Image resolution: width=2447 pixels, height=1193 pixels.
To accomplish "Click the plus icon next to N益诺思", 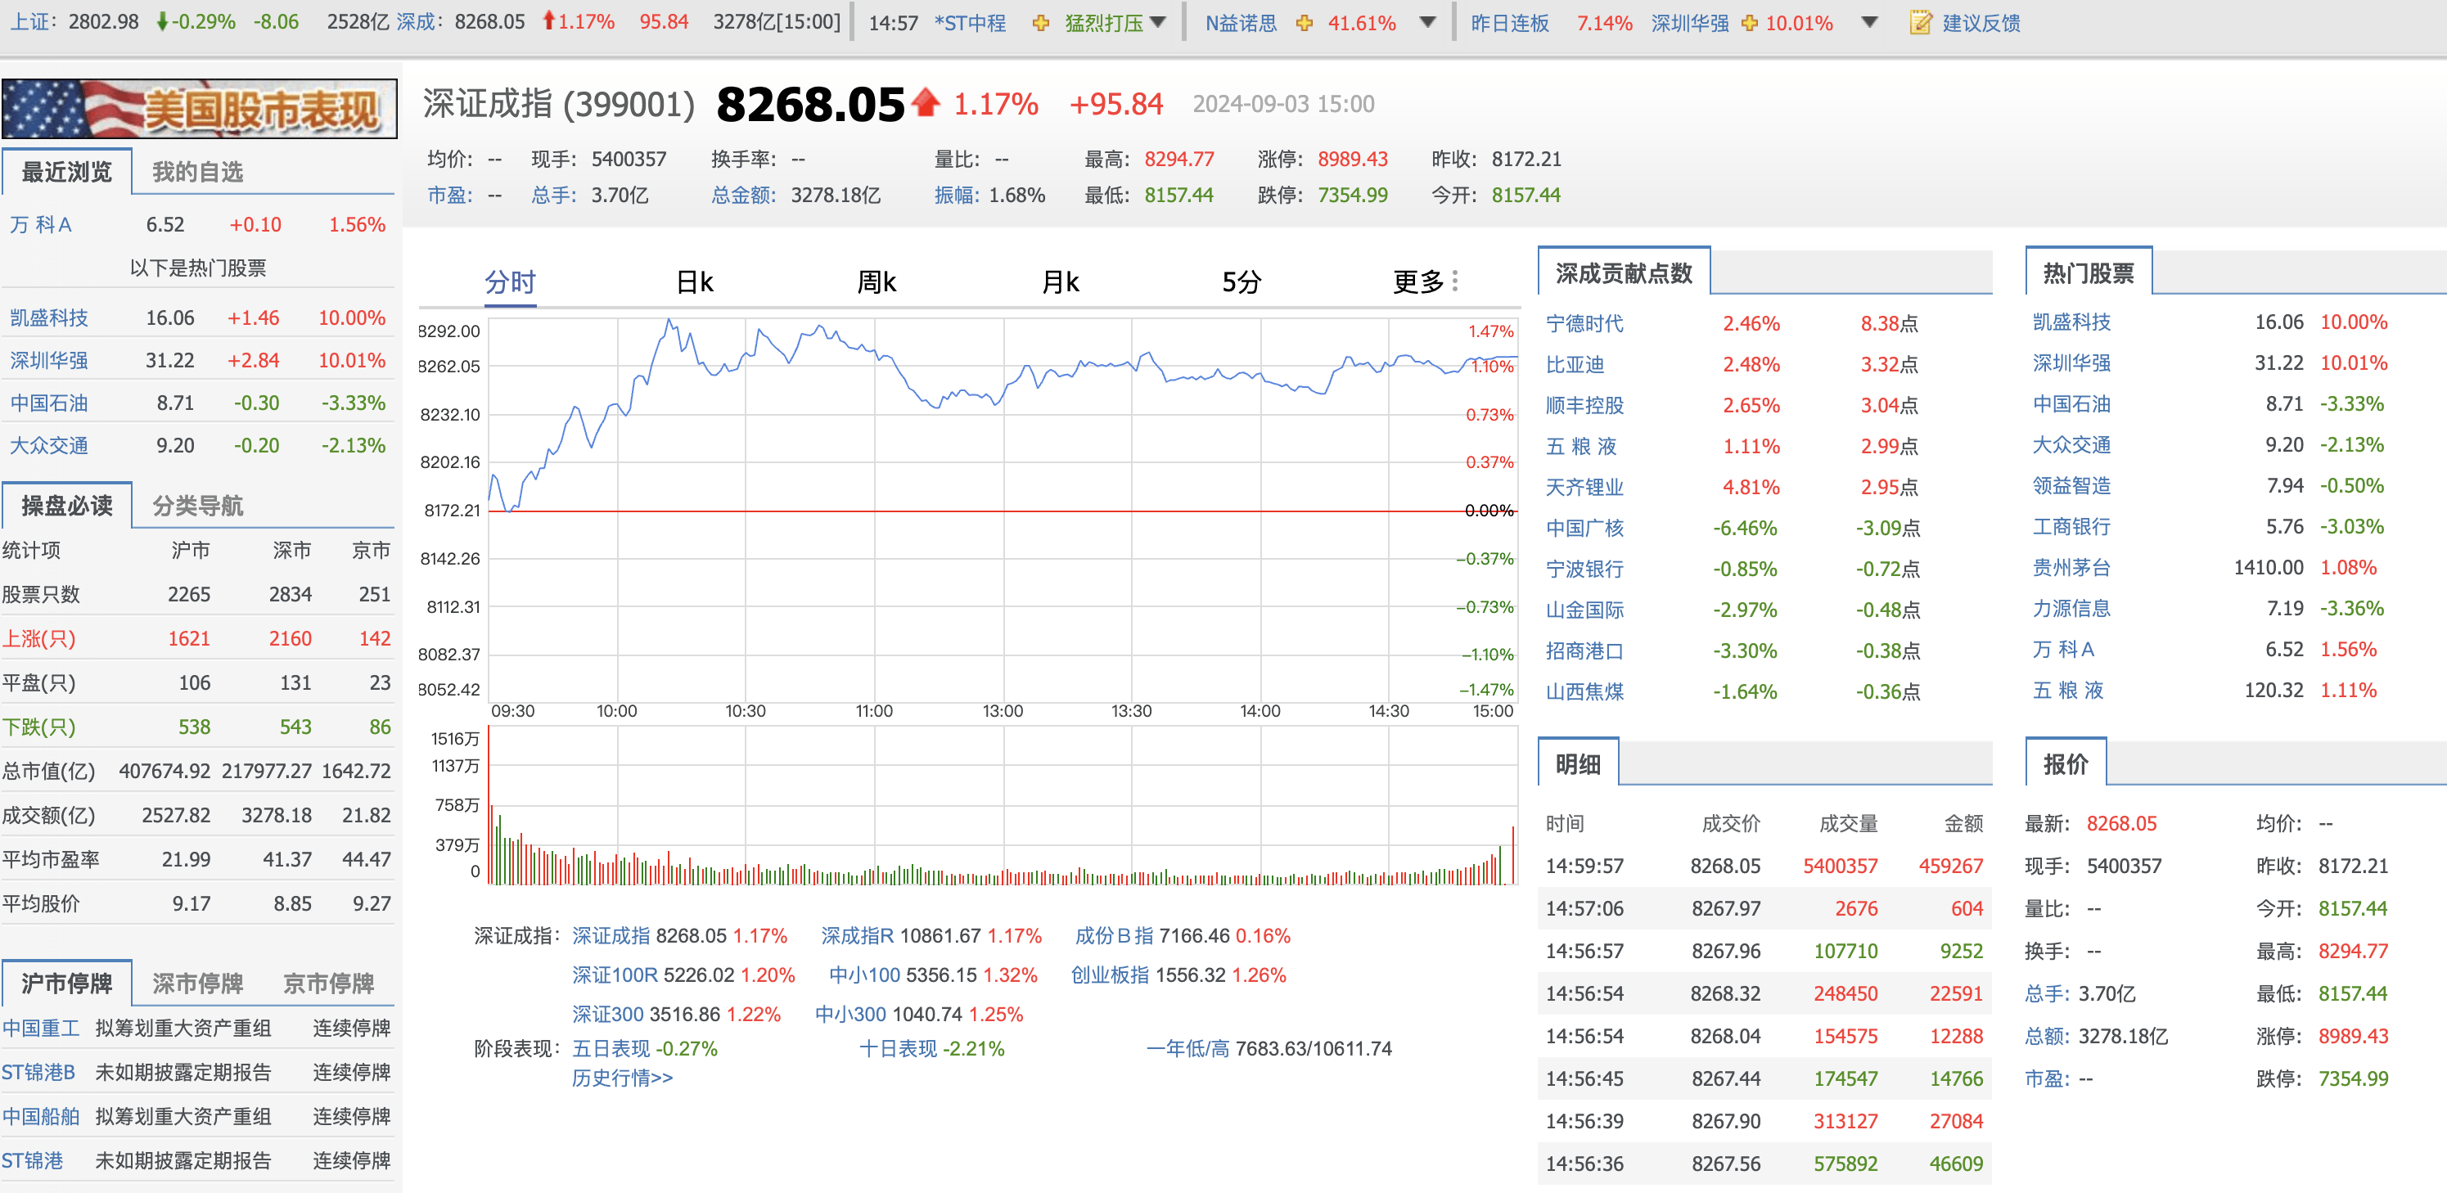I will click(1305, 23).
